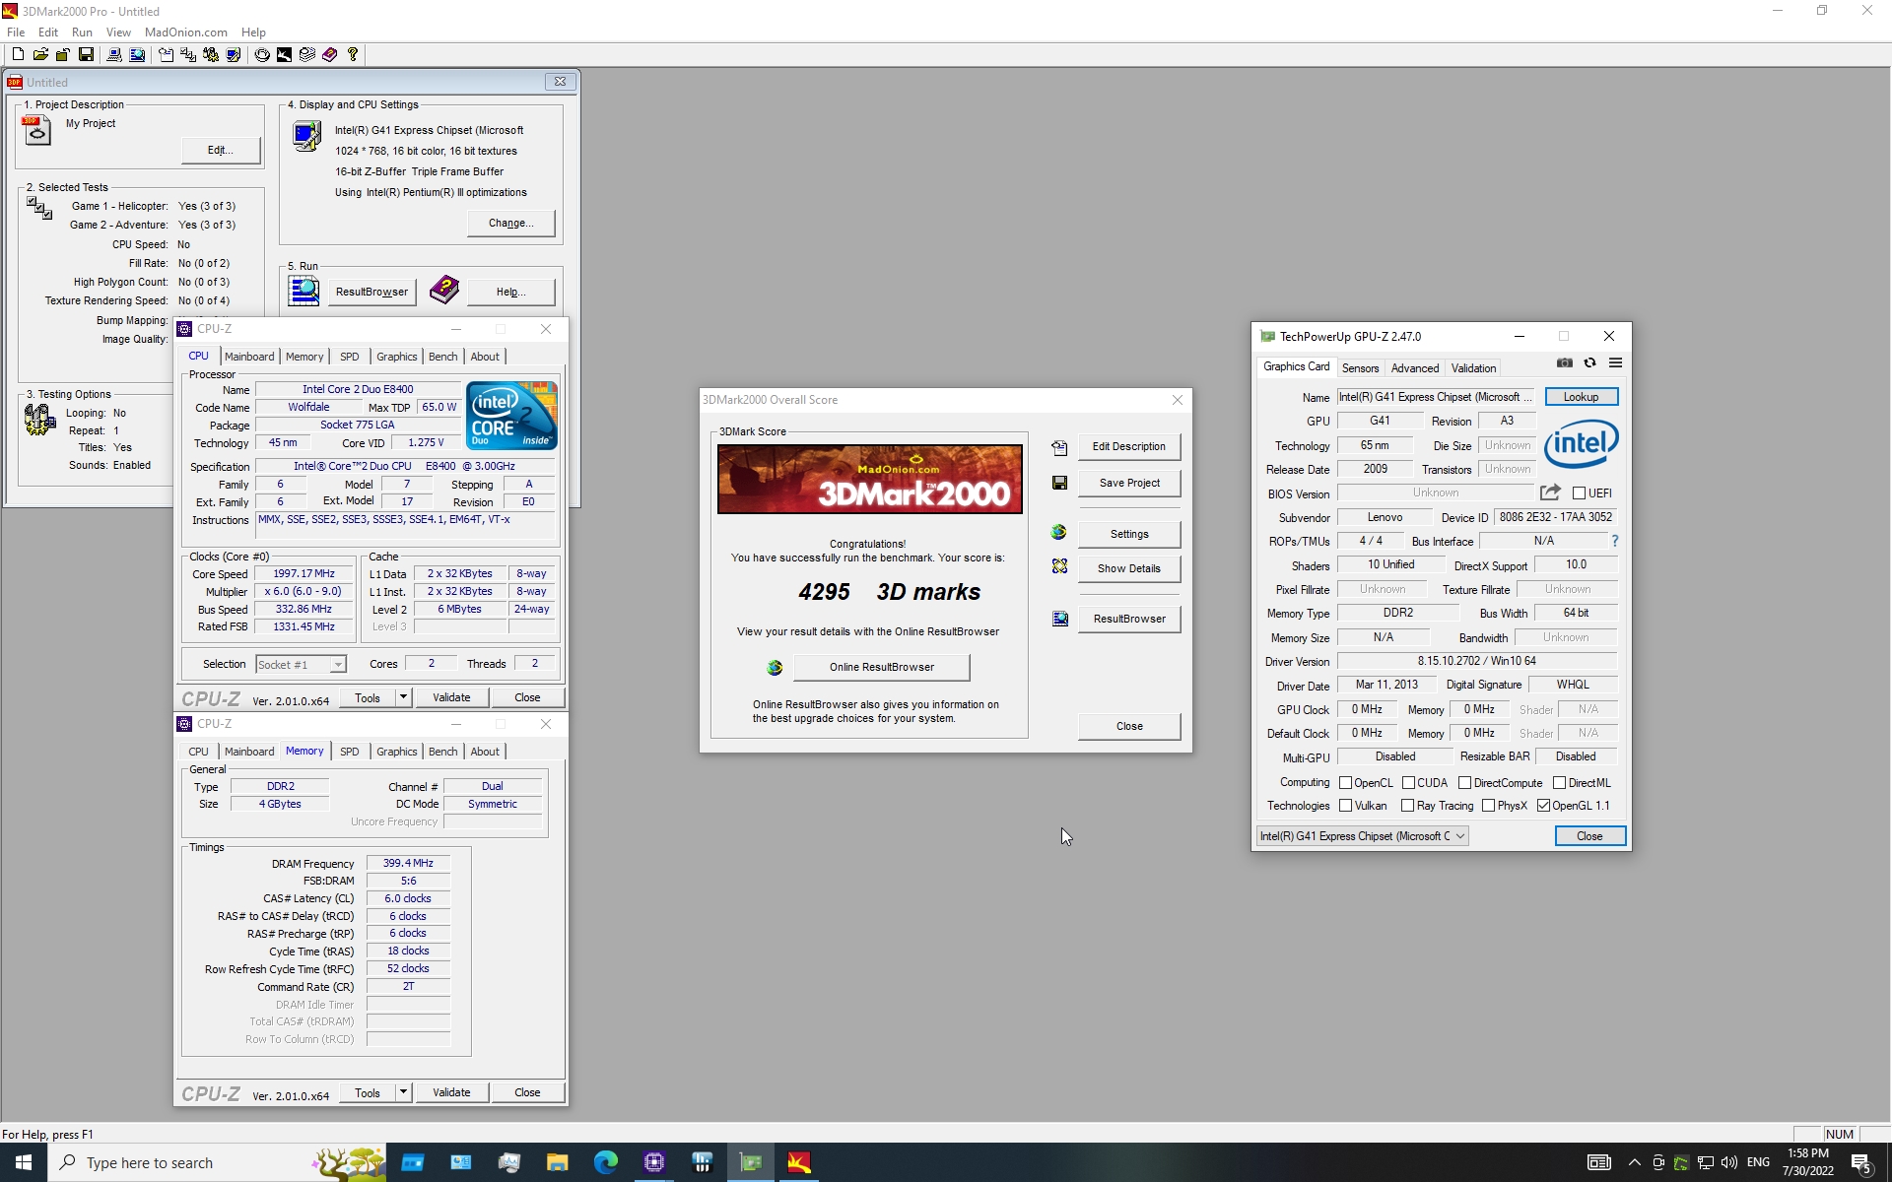Open Microsoft Edge from taskbar
1892x1182 pixels.
[605, 1162]
